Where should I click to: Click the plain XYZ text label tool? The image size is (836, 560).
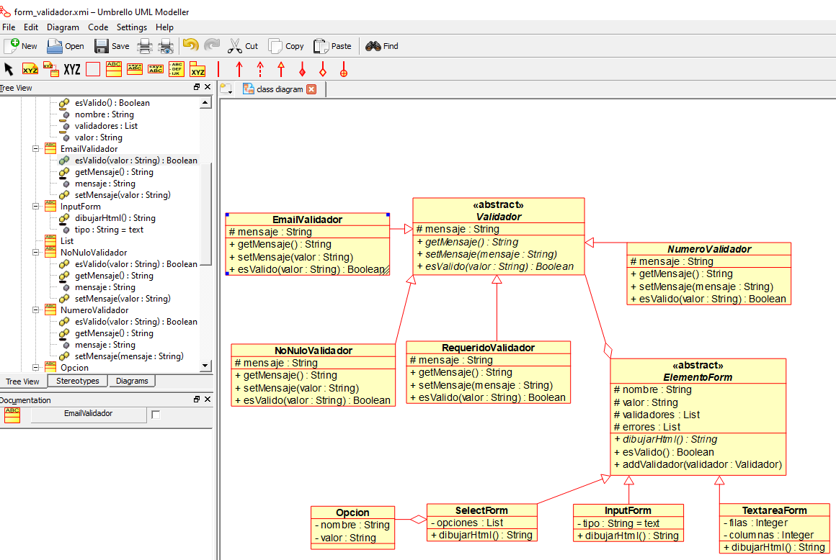point(72,70)
